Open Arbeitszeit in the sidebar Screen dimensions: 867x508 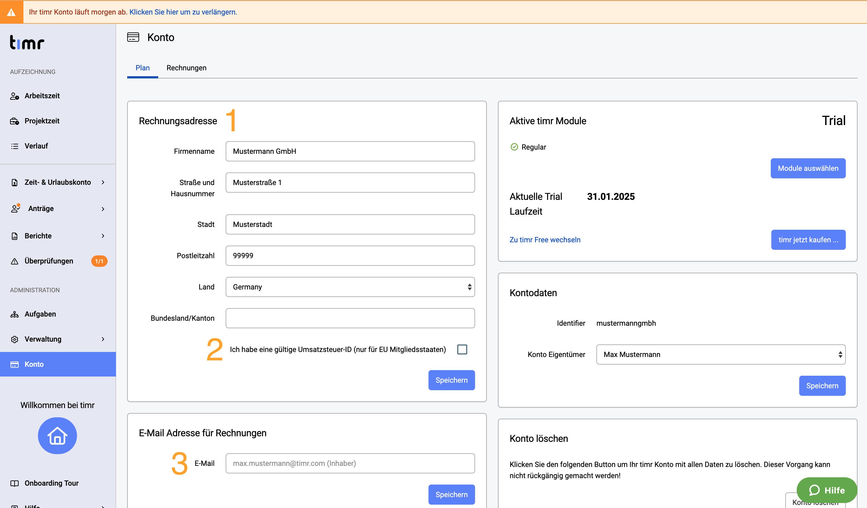point(58,96)
